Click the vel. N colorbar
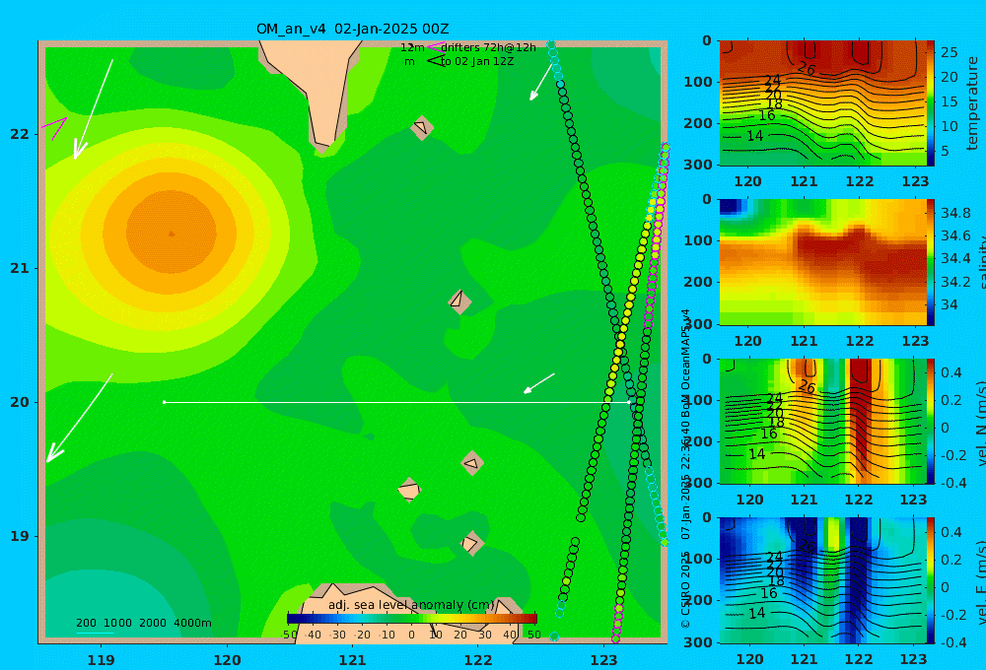Image resolution: width=986 pixels, height=670 pixels. (930, 421)
